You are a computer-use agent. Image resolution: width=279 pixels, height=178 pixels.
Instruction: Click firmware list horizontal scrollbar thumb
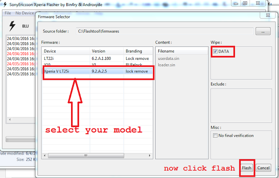tap(86, 155)
